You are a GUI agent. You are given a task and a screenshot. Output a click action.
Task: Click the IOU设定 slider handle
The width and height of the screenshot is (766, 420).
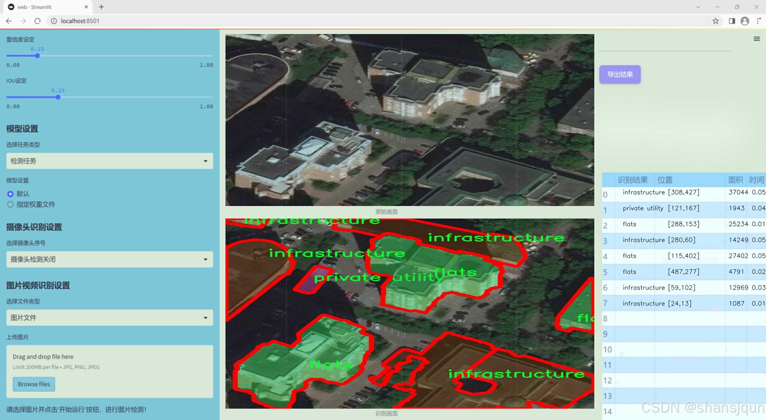click(58, 97)
